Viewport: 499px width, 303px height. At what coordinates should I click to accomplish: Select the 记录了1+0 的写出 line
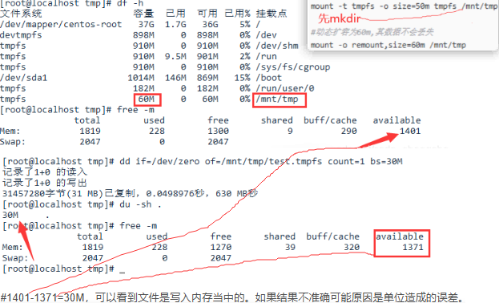click(x=45, y=183)
